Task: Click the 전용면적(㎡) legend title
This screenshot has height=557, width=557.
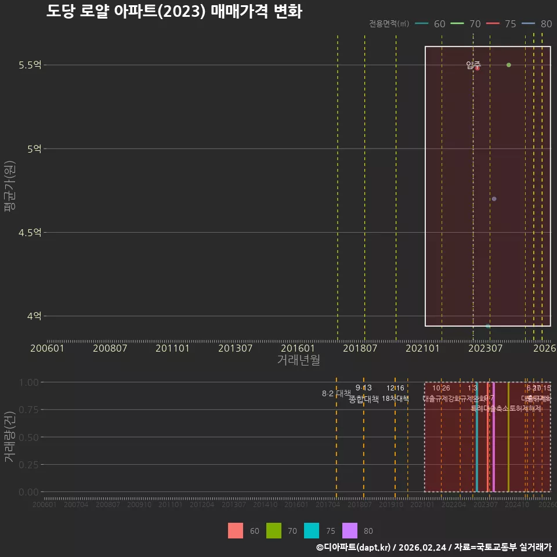Action: coord(389,24)
